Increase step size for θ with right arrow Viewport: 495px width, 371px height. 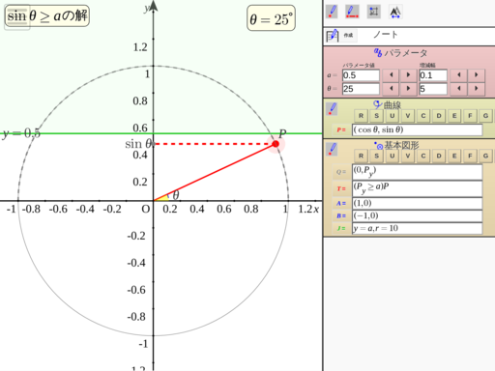click(477, 89)
